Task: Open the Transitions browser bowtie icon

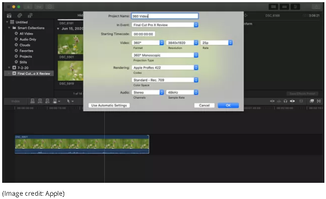Action: 319,101
